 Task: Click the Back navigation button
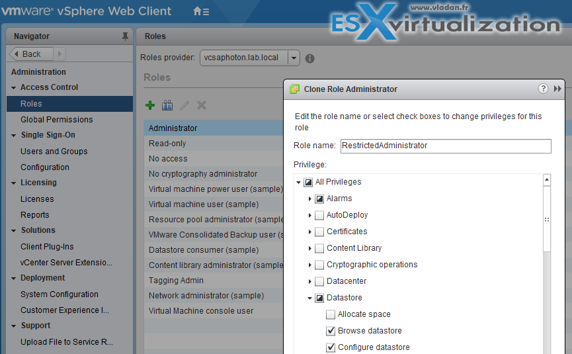pyautogui.click(x=30, y=54)
